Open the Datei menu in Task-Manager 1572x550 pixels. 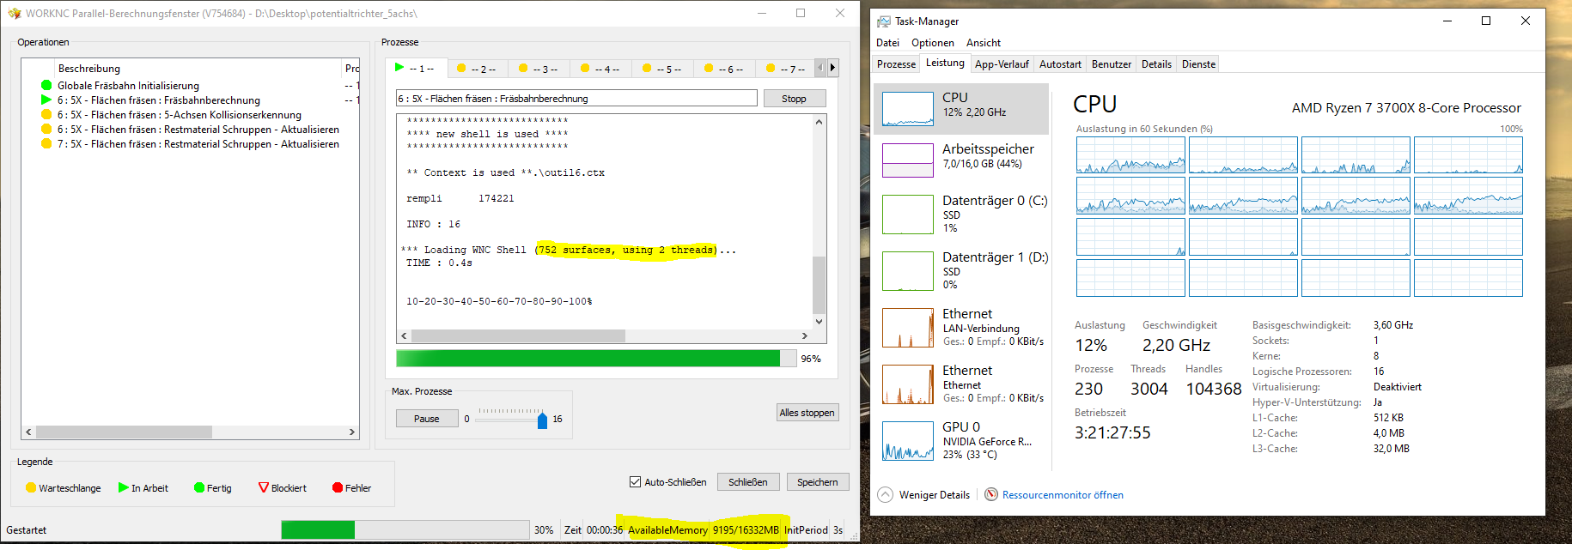[887, 42]
